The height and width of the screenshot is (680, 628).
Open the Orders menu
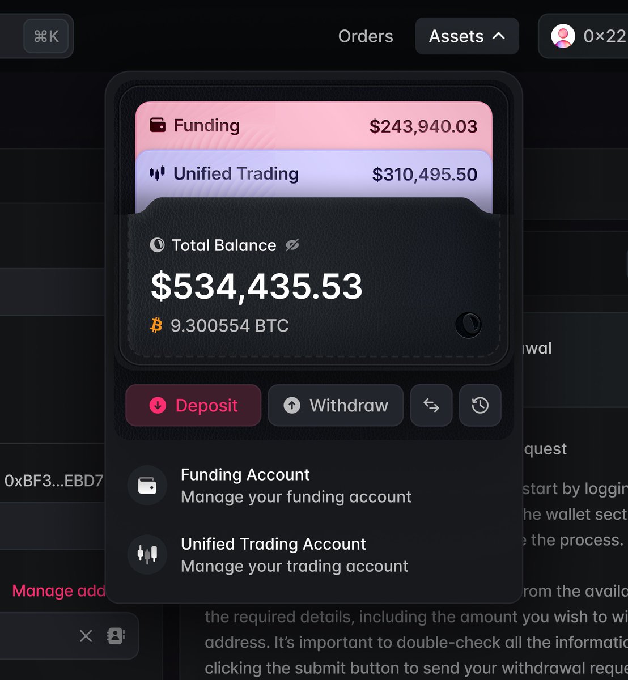(x=366, y=36)
